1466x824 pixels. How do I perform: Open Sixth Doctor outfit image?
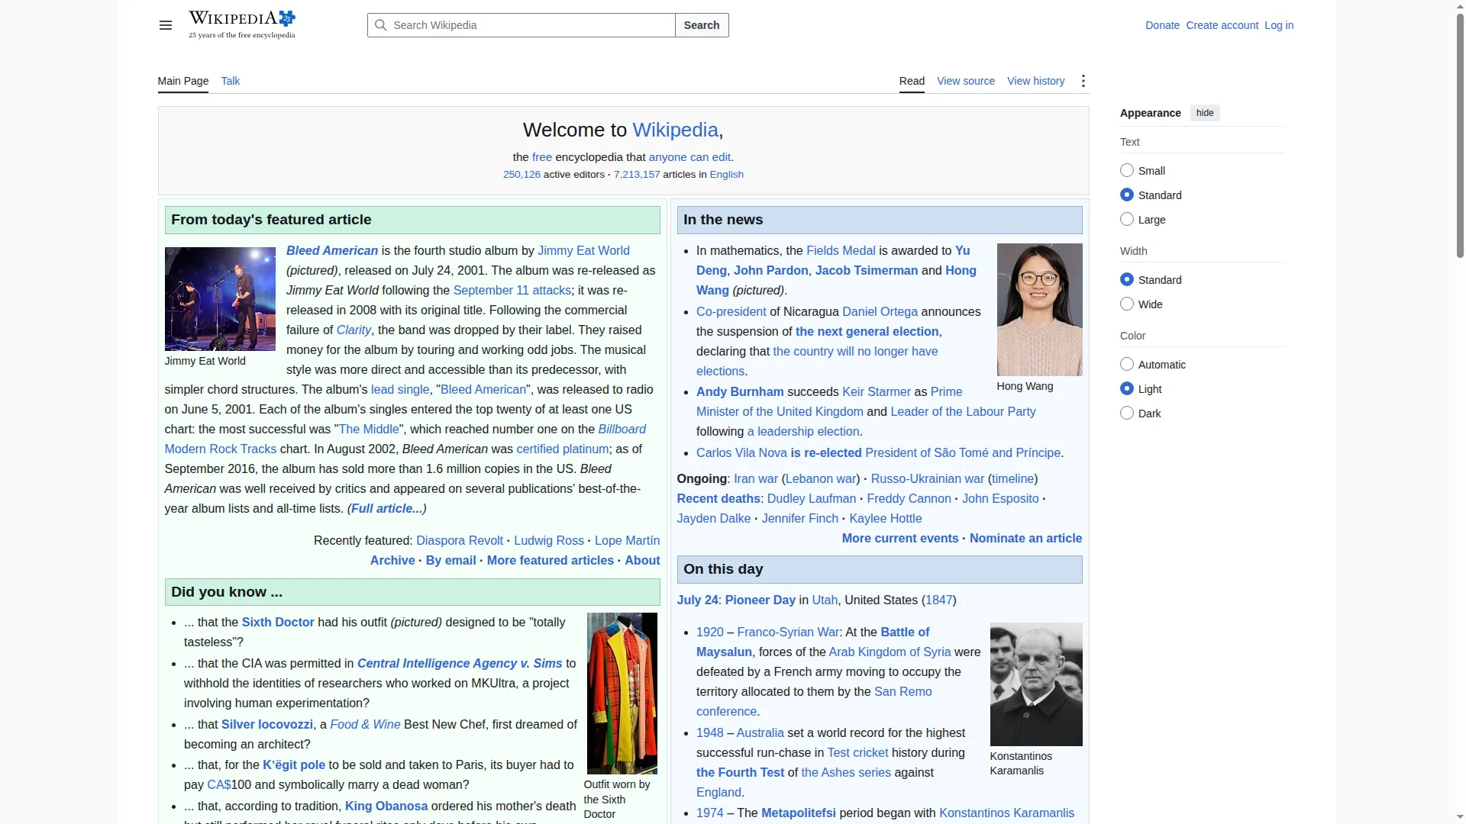[x=622, y=694]
